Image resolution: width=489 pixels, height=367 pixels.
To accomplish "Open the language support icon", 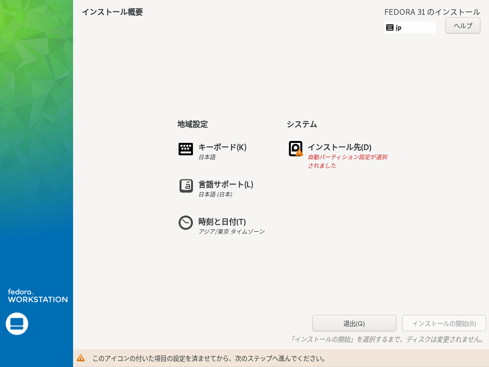I will pos(186,186).
